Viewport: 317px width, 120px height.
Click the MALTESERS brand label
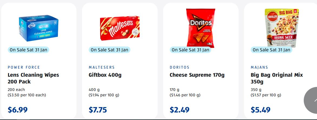[x=102, y=67]
